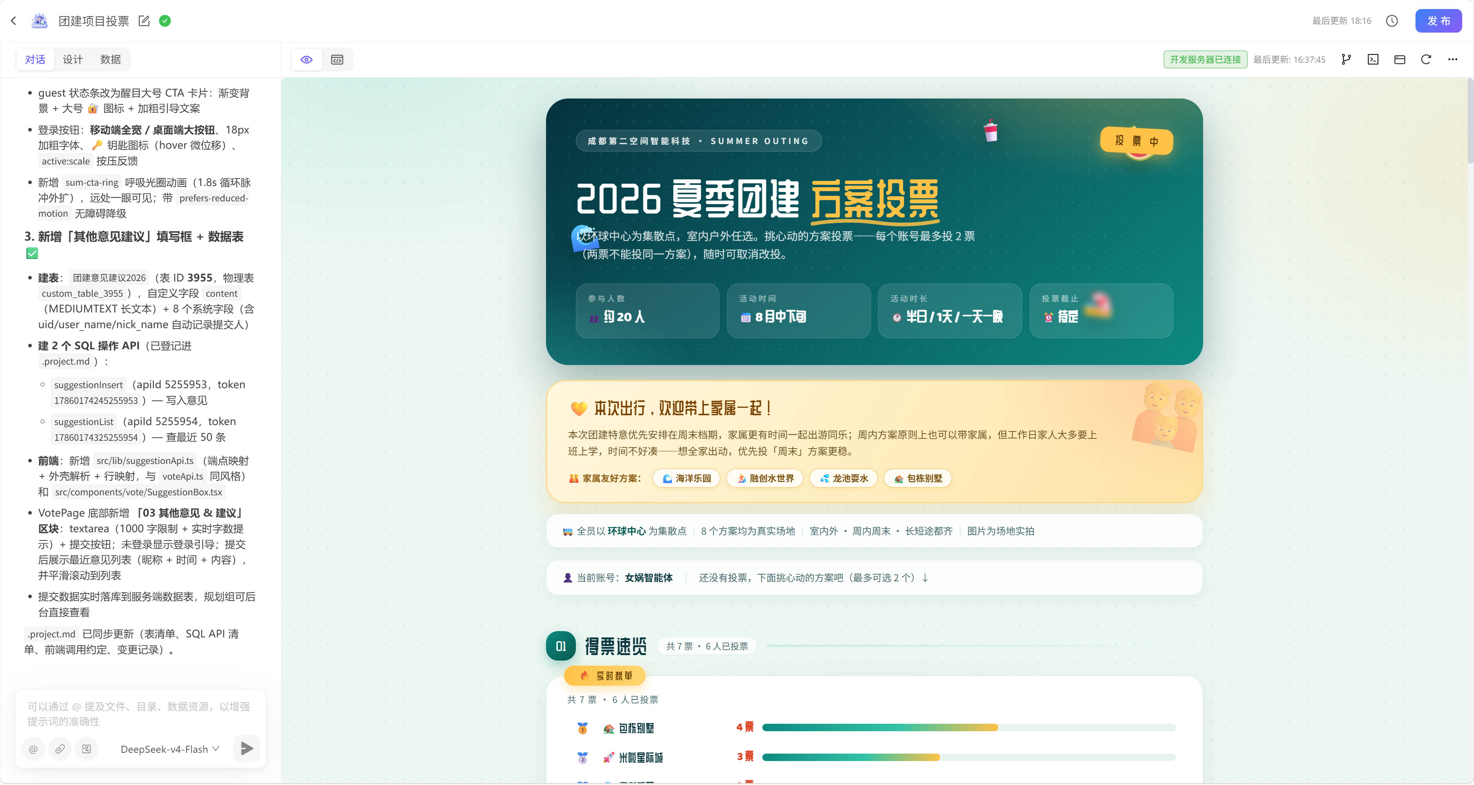Screen dimensions: 1474x785
Task: Click the 包栋别墅 vote progress bar
Action: 969,728
